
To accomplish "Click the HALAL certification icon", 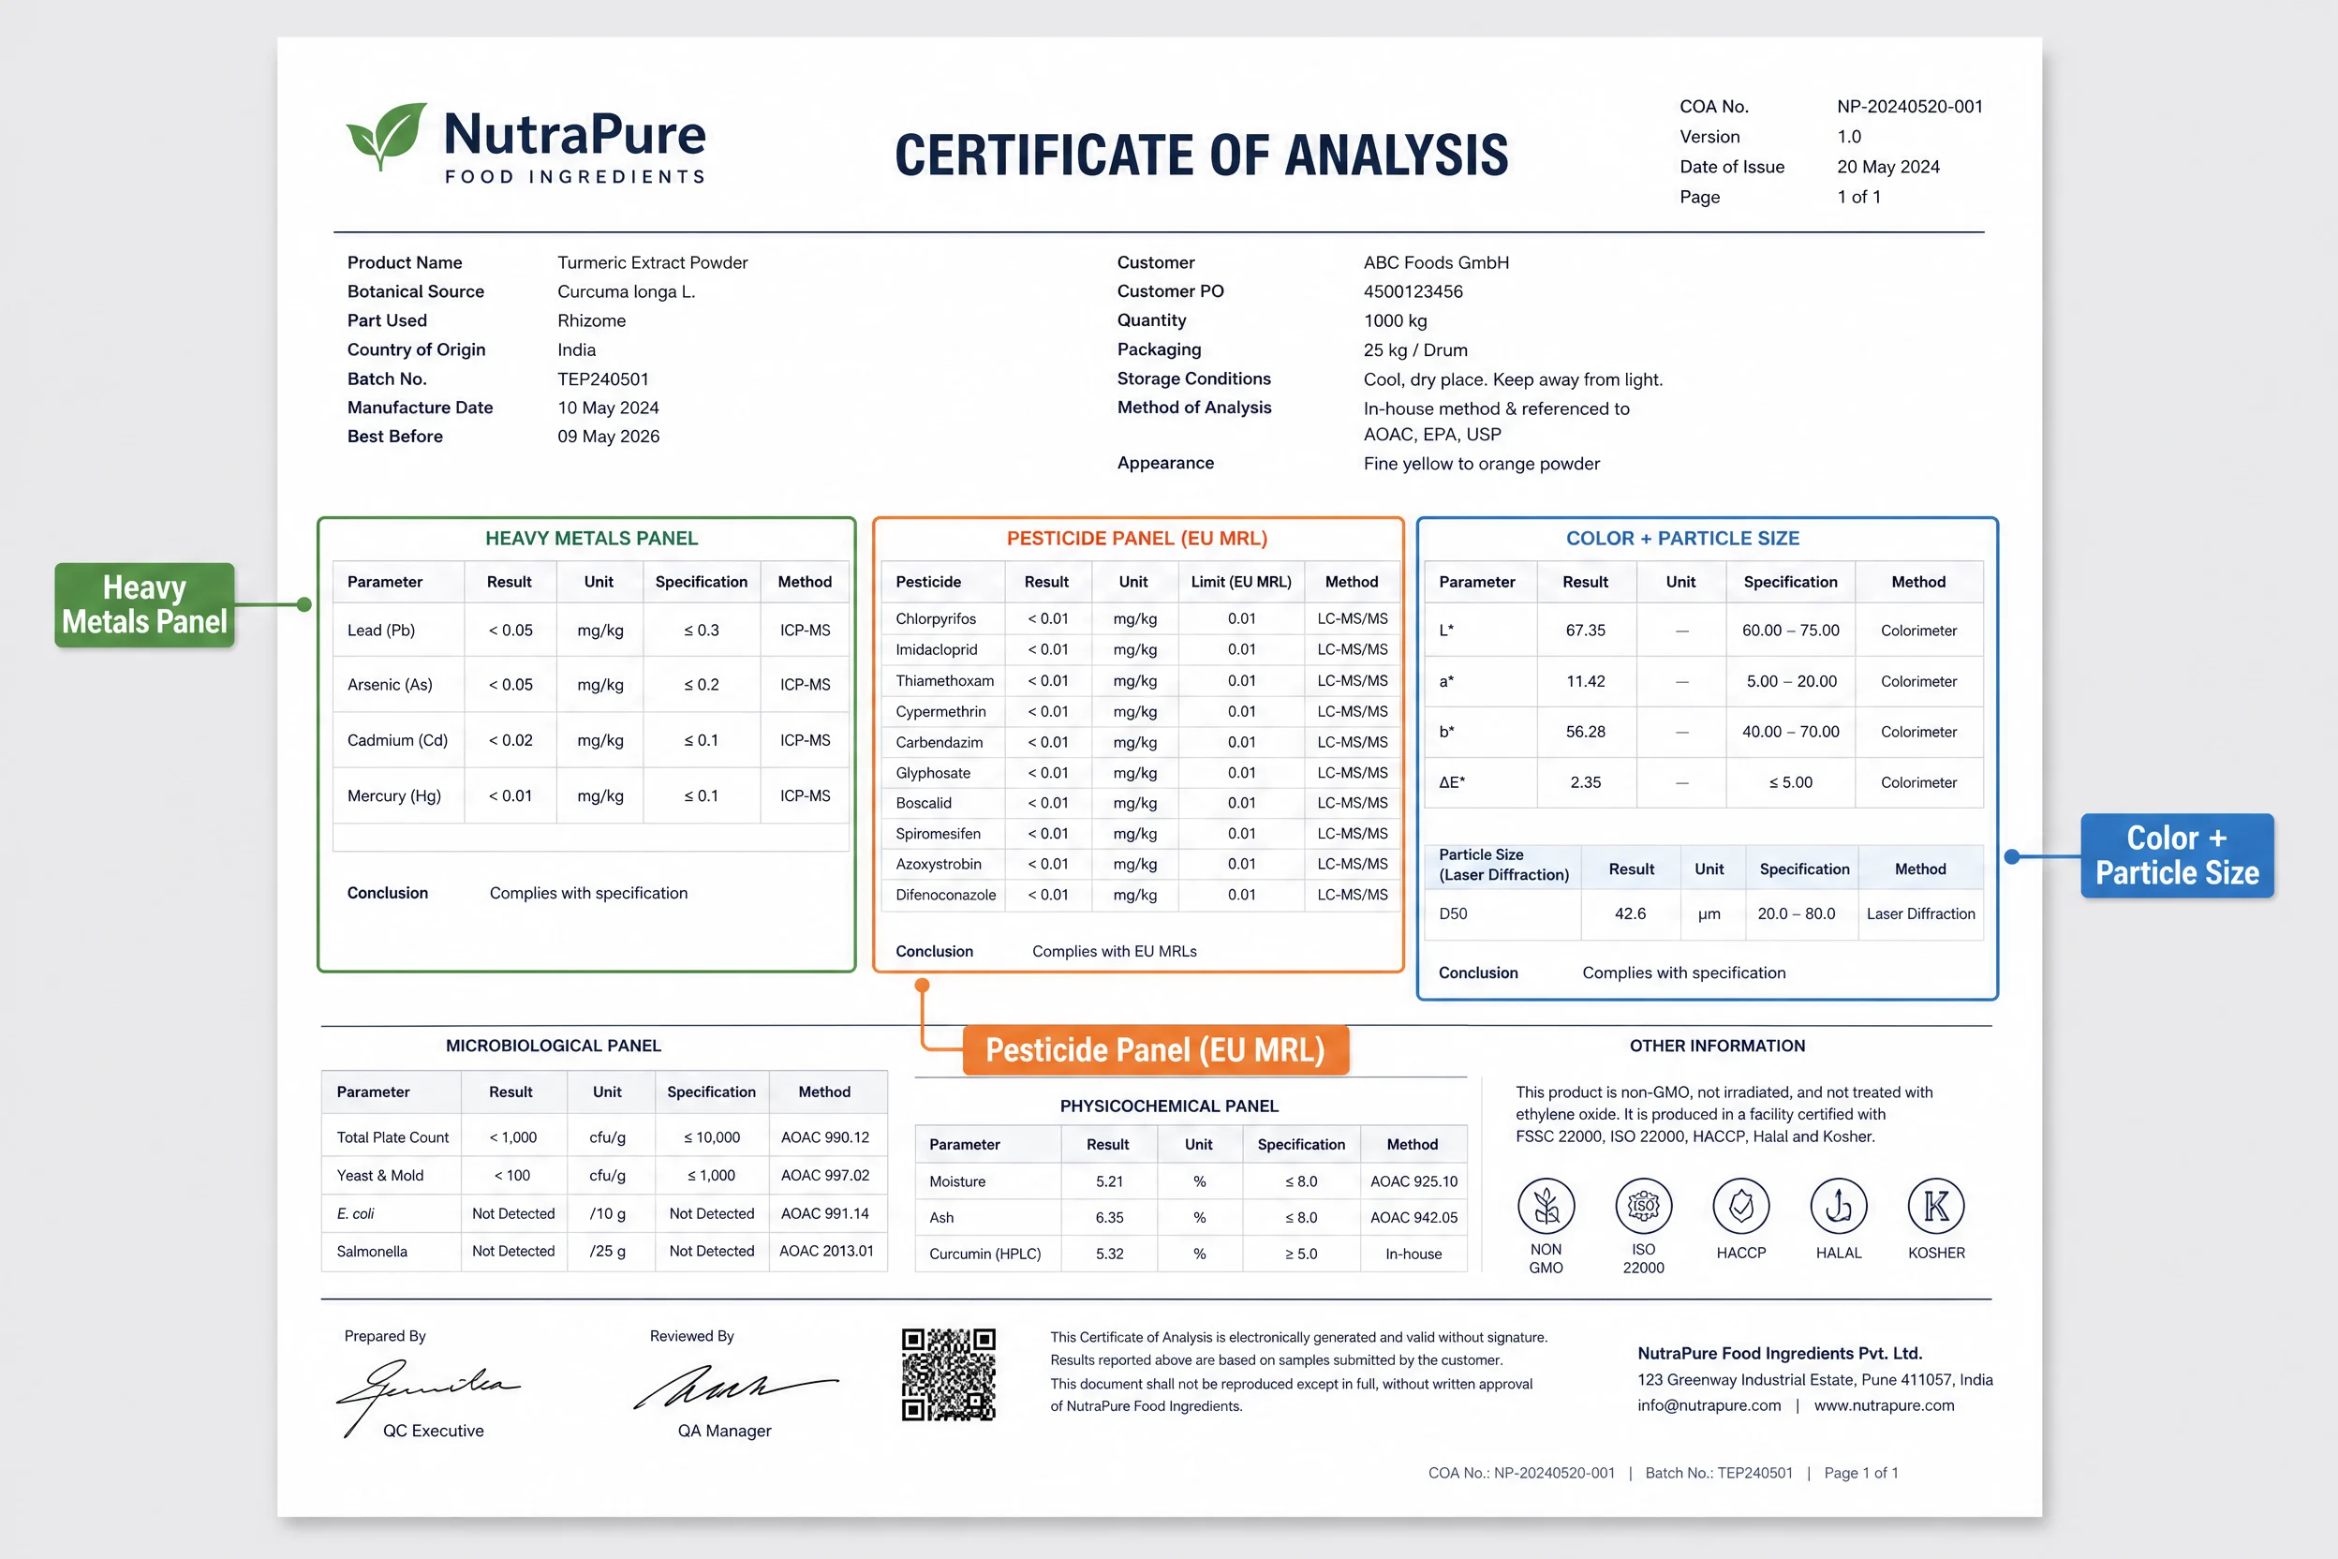I will (1838, 1206).
